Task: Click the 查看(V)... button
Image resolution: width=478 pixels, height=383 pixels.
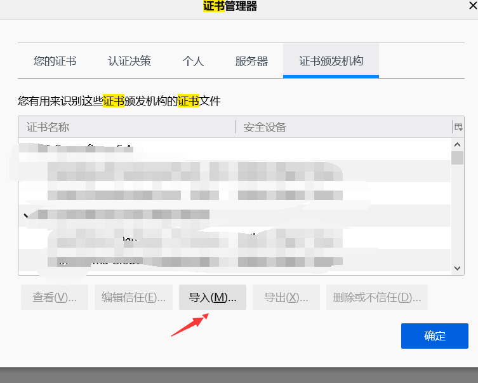Action: [55, 297]
